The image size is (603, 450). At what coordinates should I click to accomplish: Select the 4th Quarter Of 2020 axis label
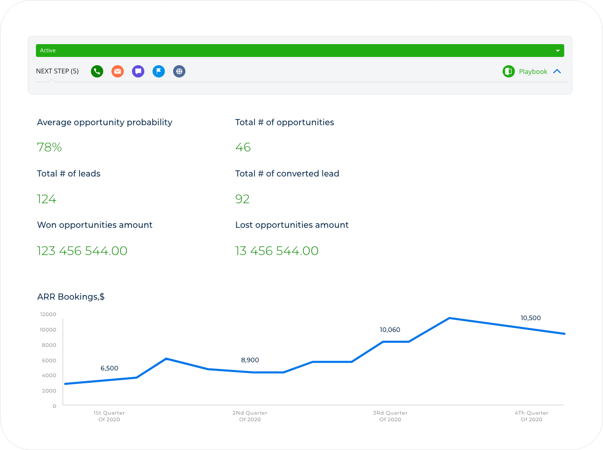(531, 416)
